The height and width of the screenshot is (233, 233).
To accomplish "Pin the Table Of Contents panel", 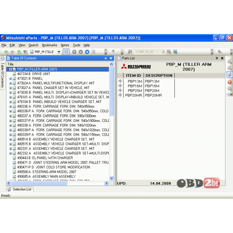I will click(x=105, y=58).
